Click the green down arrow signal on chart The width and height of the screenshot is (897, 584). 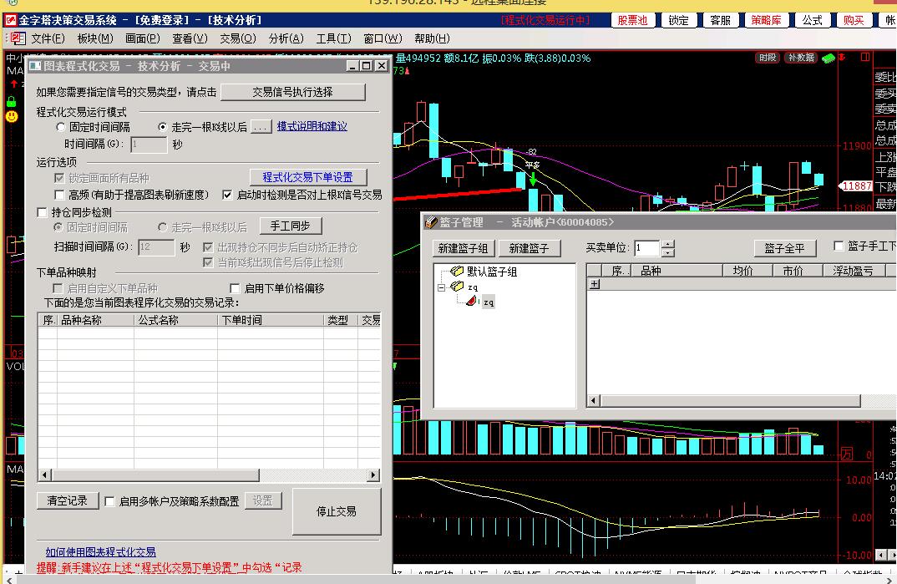[533, 180]
